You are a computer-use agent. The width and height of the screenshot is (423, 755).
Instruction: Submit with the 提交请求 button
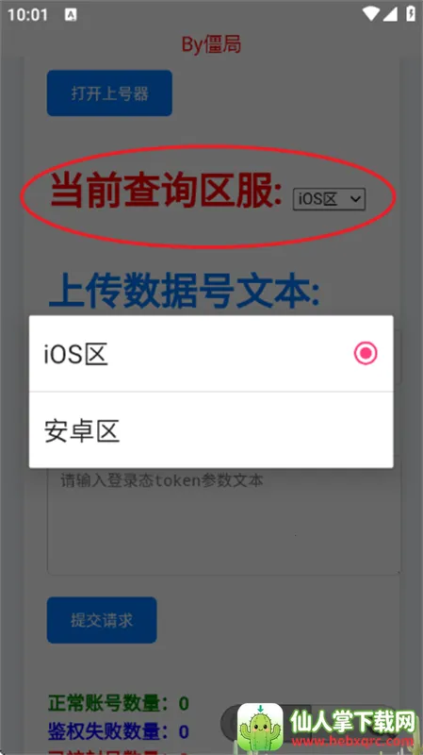102,620
